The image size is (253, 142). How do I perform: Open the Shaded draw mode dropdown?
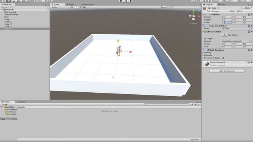(x=60, y=7)
